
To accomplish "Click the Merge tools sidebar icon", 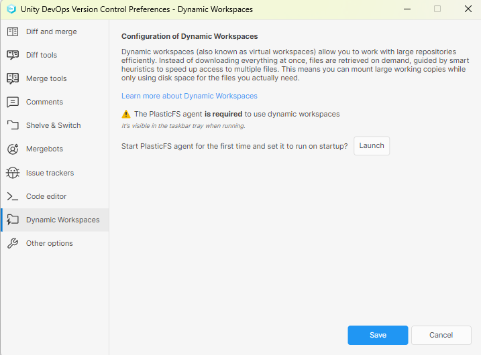I will (x=13, y=78).
